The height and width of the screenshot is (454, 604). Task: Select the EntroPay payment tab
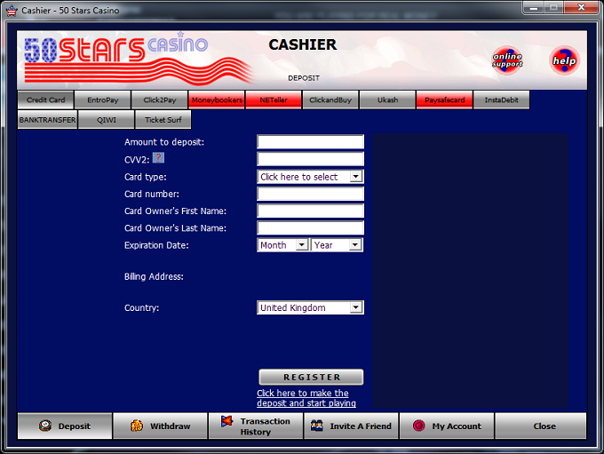click(x=102, y=100)
